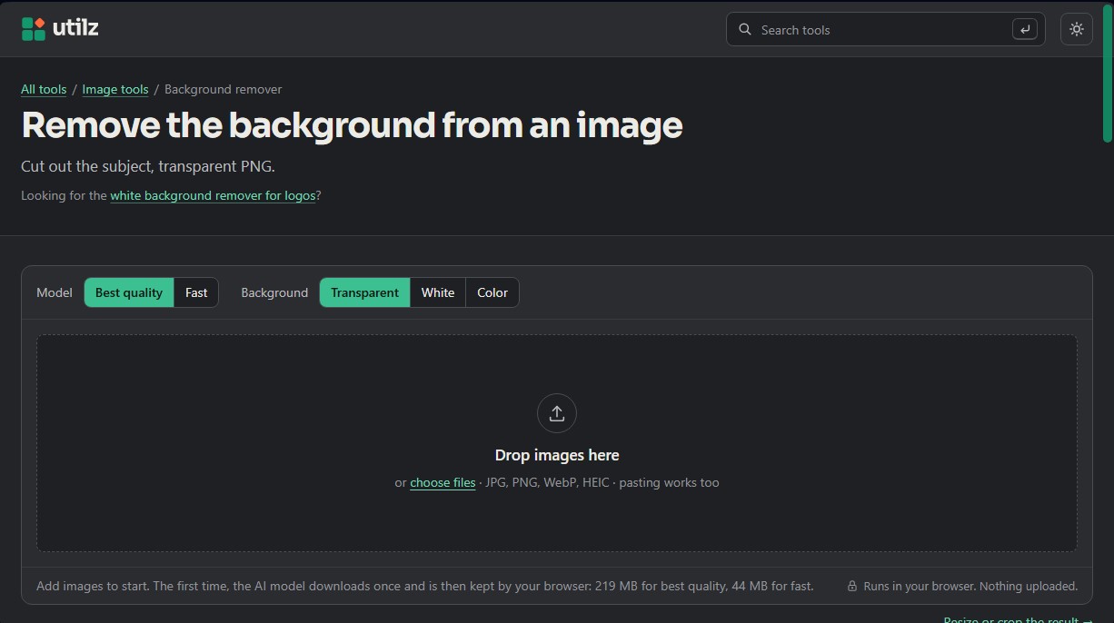The image size is (1114, 623).
Task: Click the Background remover breadcrumb text
Action: pyautogui.click(x=223, y=89)
